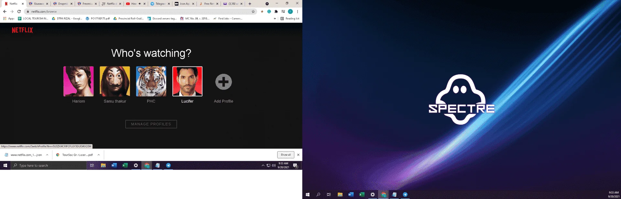Select the Hariom profile avatar
Image resolution: width=621 pixels, height=199 pixels.
pos(79,81)
